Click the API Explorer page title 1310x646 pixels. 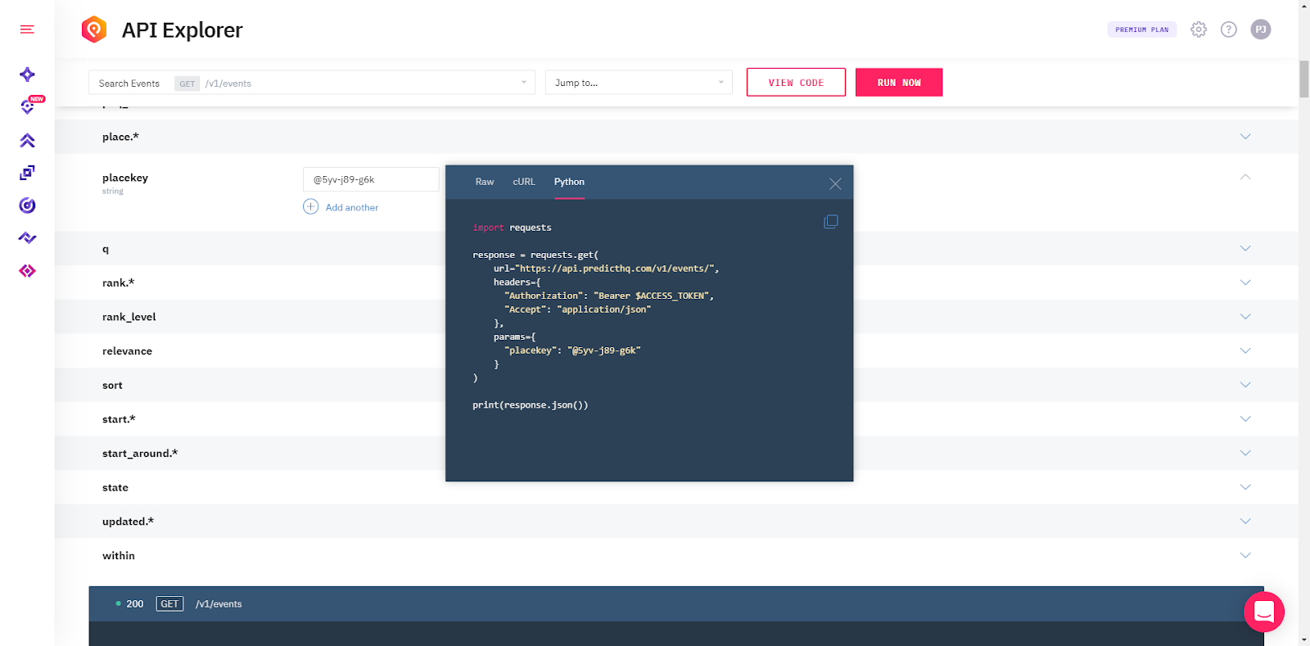pyautogui.click(x=183, y=30)
